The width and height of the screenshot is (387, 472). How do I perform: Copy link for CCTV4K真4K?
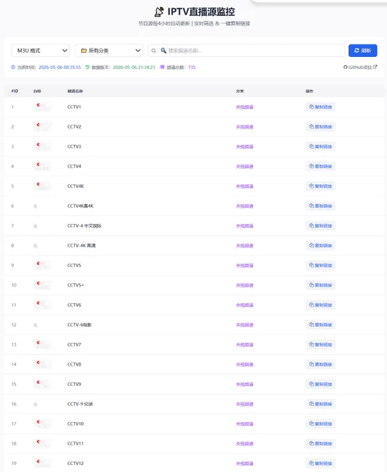(x=320, y=206)
